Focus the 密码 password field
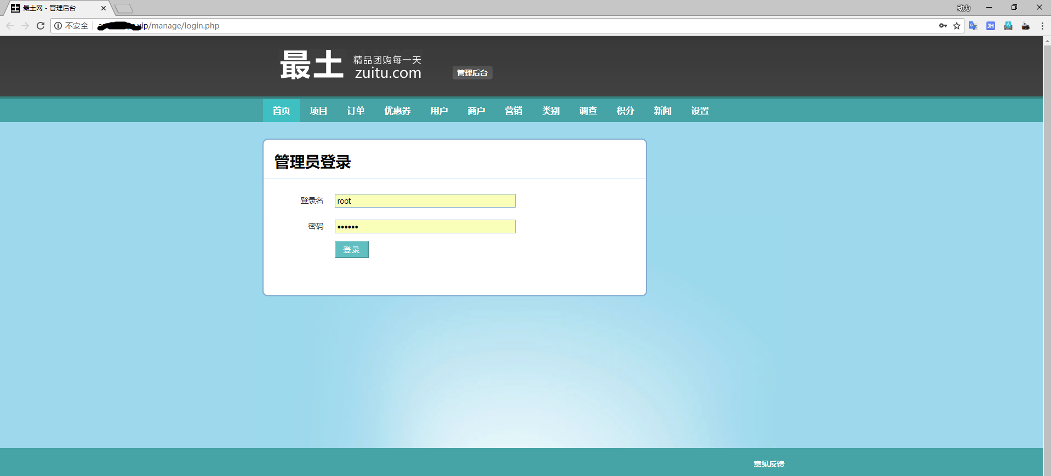Screen dimensions: 1051x476 tap(425, 227)
